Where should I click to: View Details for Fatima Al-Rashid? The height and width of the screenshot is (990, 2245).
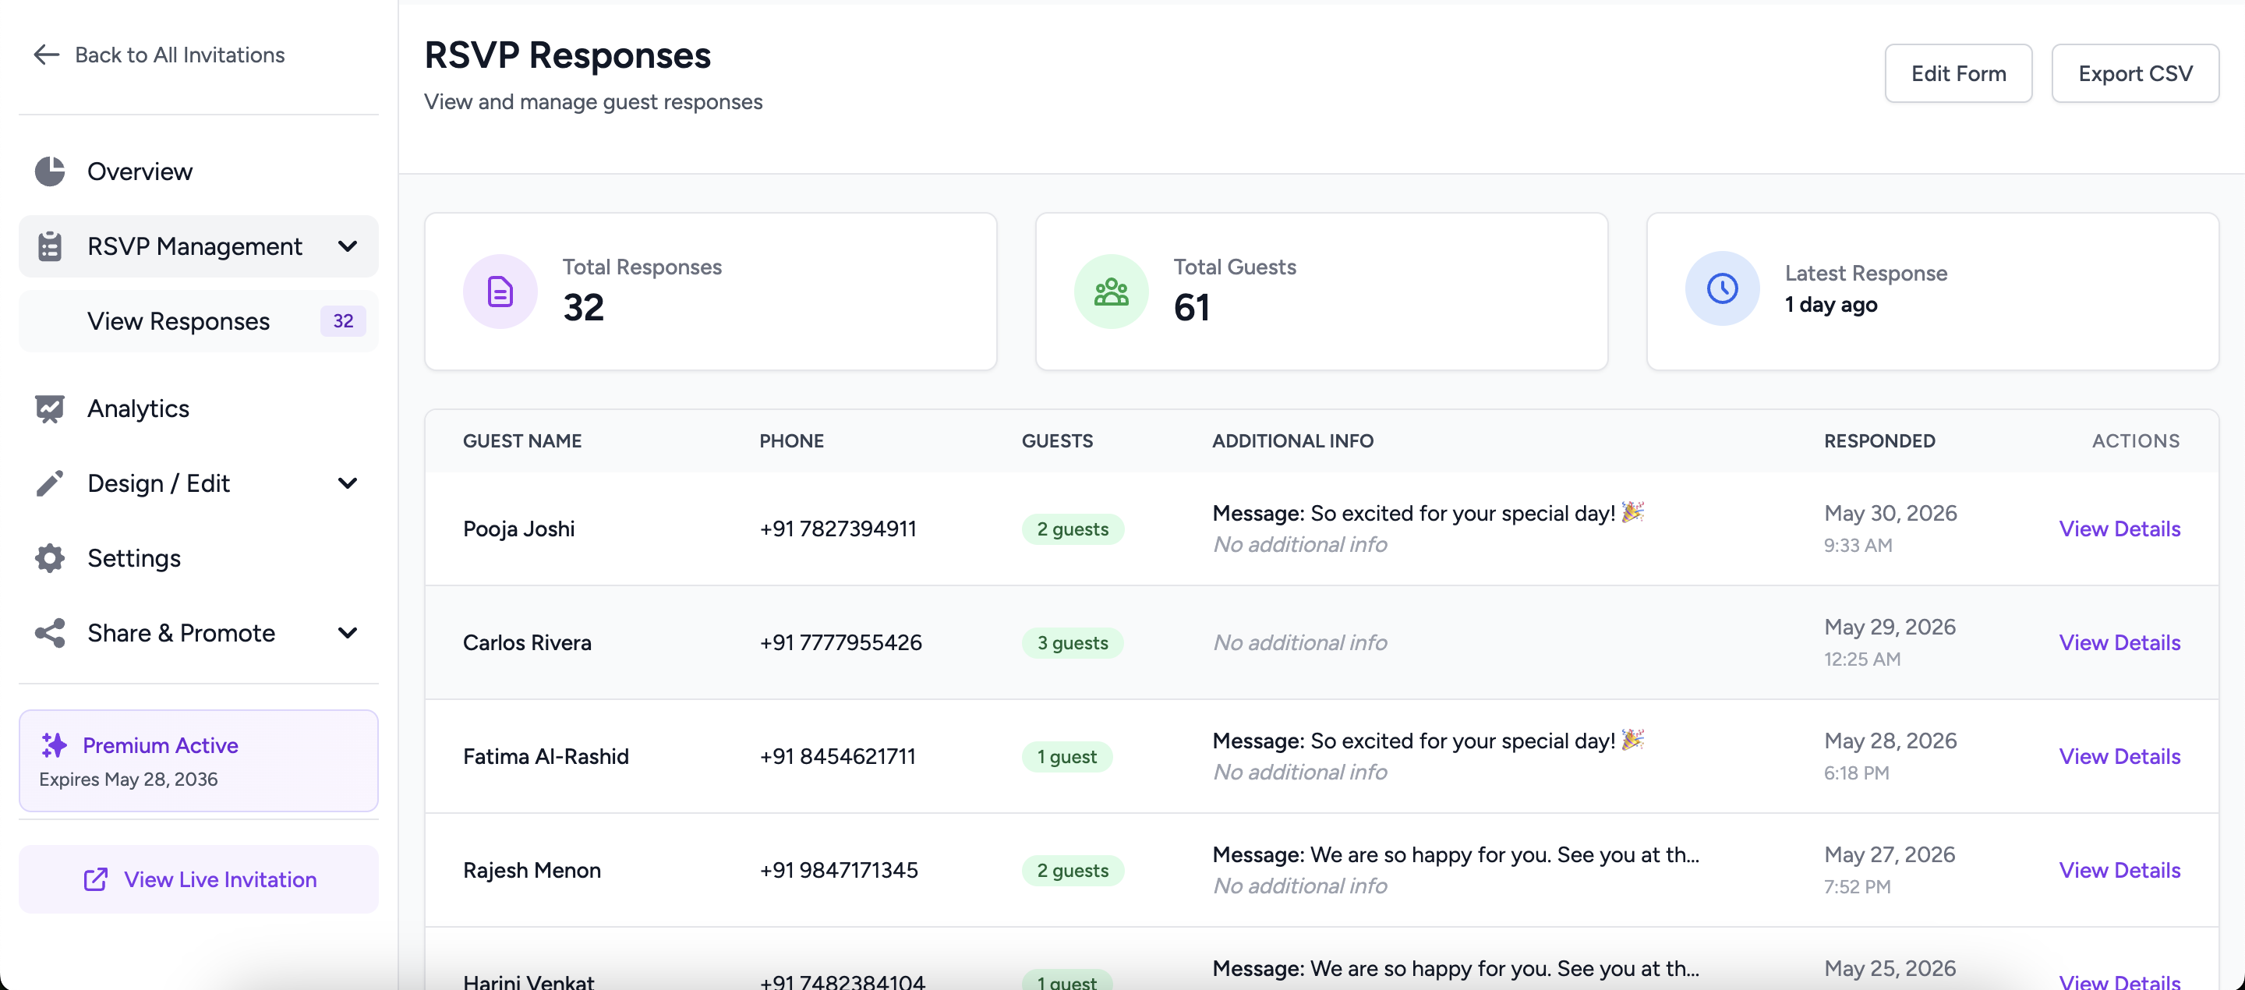(x=2119, y=756)
